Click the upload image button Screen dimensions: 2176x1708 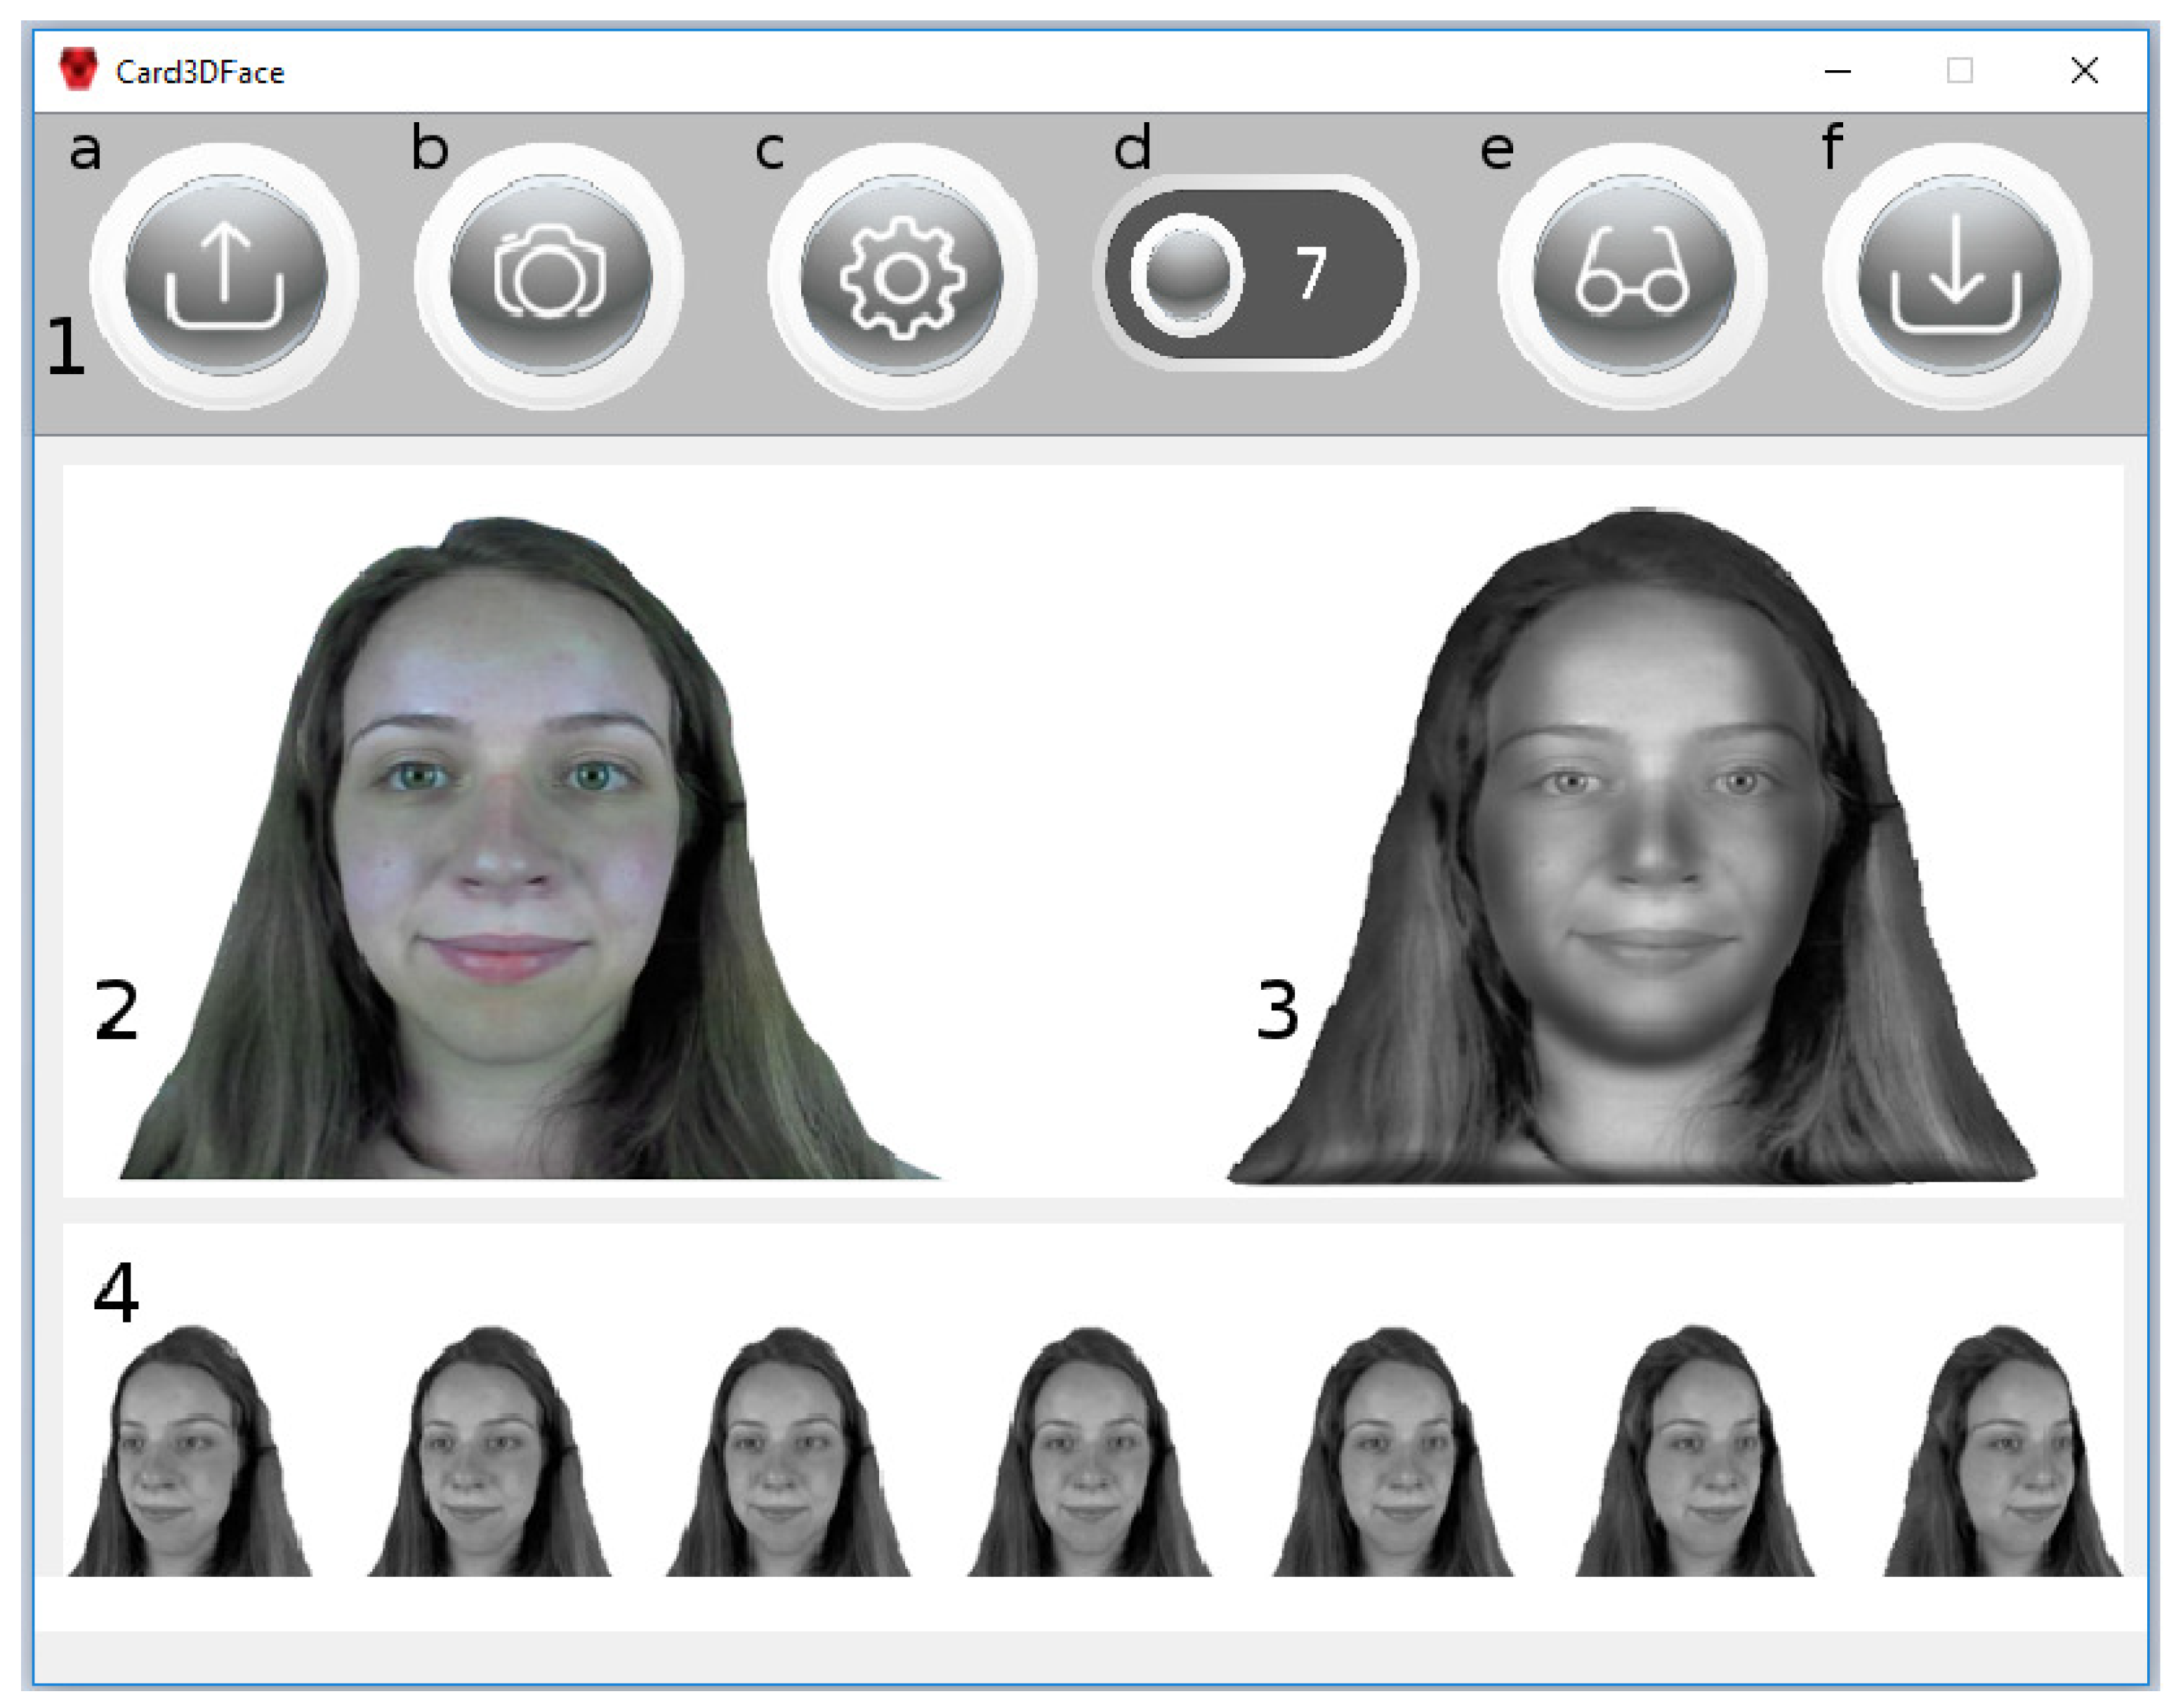pyautogui.click(x=225, y=275)
